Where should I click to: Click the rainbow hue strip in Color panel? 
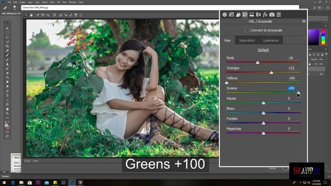(x=323, y=38)
